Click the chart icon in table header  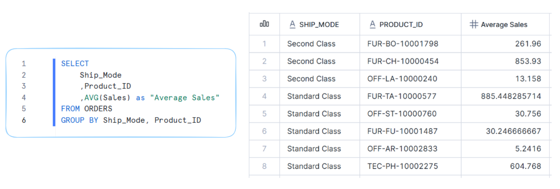point(264,24)
